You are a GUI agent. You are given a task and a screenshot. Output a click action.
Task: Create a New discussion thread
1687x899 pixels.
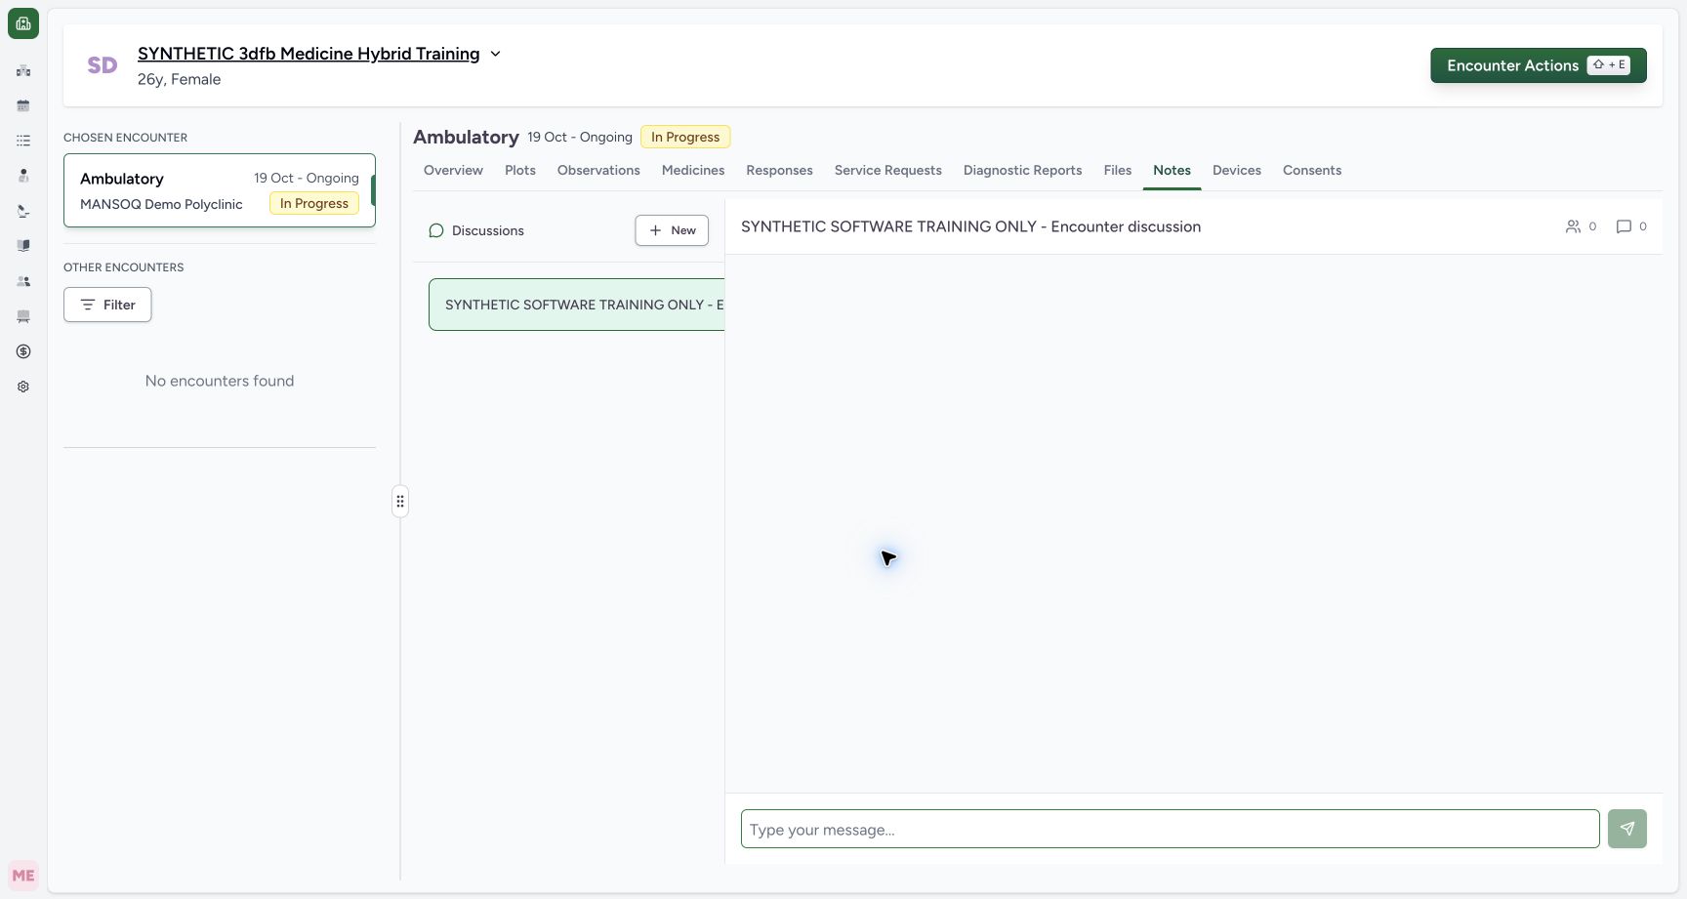click(x=672, y=230)
